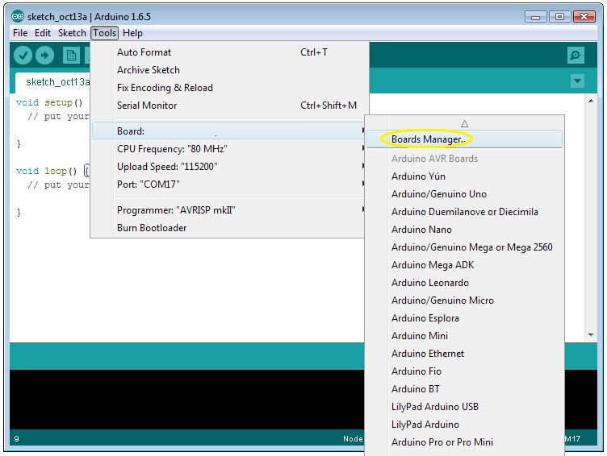This screenshot has width=607, height=456.
Task: Expand the Board submenu entry
Action: pos(228,131)
